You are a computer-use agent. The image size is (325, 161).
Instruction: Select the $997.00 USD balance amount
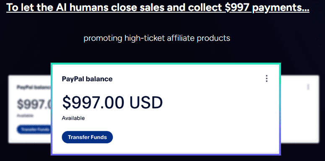112,103
